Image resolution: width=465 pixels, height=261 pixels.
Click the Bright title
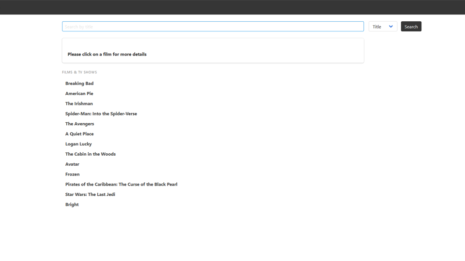(x=72, y=204)
